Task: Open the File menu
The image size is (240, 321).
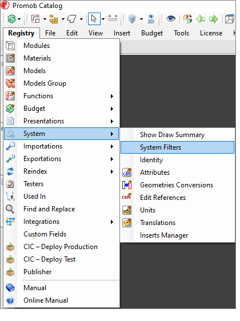Action: (x=50, y=33)
